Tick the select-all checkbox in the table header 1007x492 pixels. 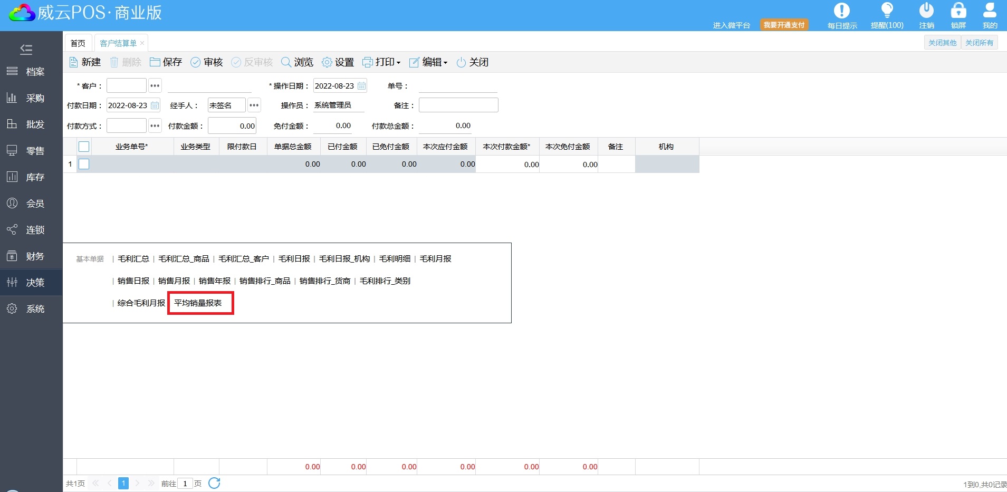(x=84, y=147)
